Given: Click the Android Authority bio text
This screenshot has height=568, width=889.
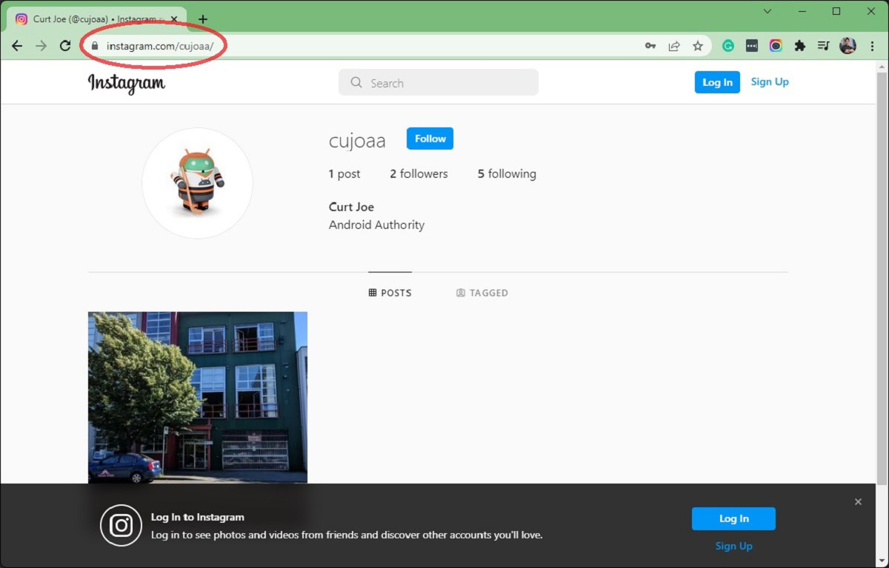Looking at the screenshot, I should tap(376, 225).
